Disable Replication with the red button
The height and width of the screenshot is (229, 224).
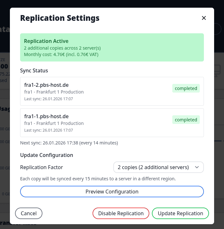tap(121, 213)
